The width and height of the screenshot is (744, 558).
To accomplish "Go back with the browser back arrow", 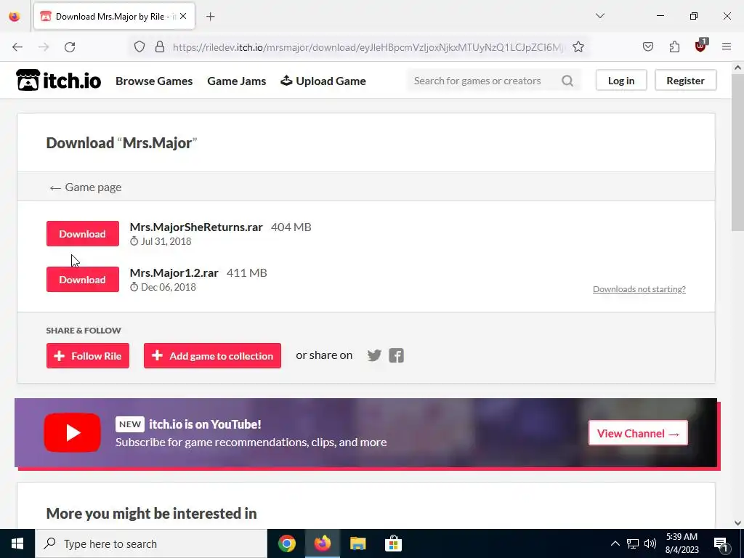I will (17, 47).
